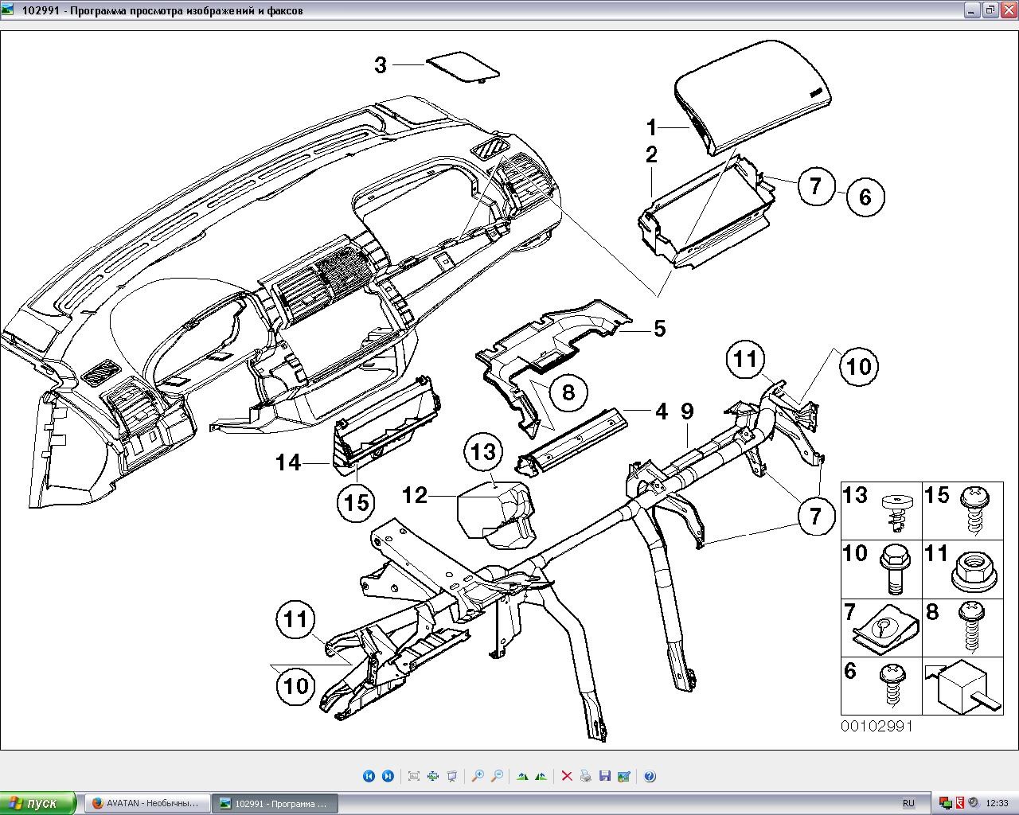Zoom out with the minus magnifier
This screenshot has width=1019, height=815.
pyautogui.click(x=497, y=776)
